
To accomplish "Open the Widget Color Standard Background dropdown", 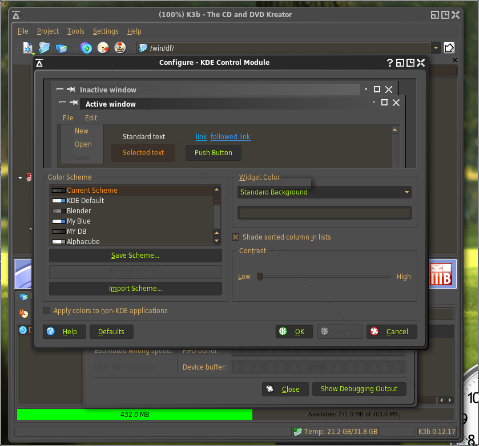I will pyautogui.click(x=324, y=192).
